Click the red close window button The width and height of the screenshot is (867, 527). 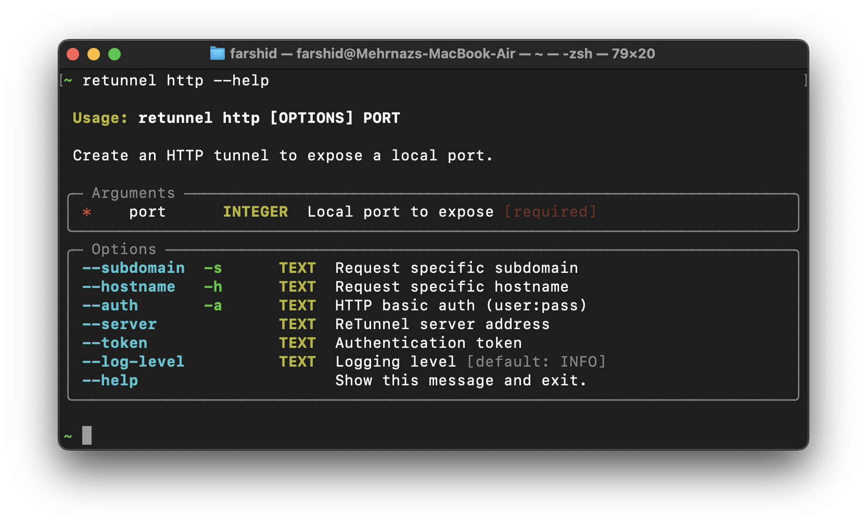click(x=73, y=54)
